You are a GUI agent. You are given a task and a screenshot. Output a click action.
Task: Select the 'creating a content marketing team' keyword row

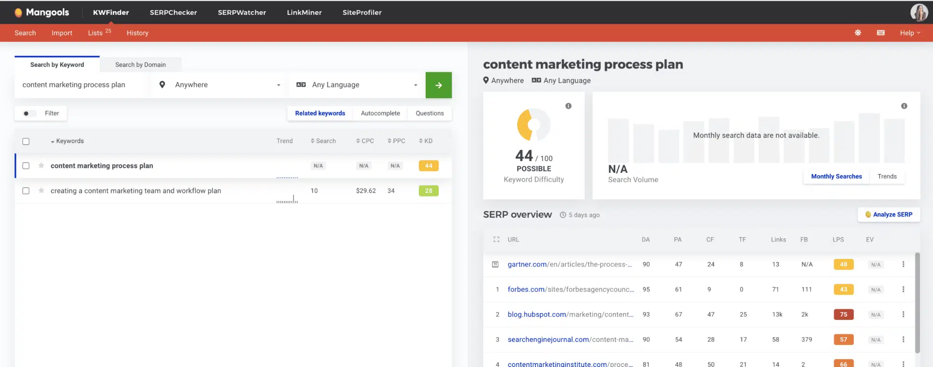click(x=233, y=191)
